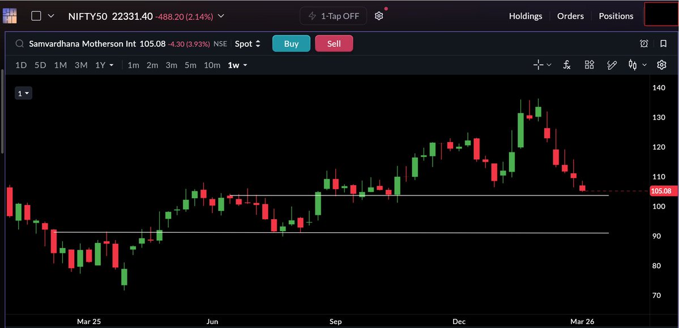Select the crosshair cursor tool
The image size is (679, 328).
[538, 65]
